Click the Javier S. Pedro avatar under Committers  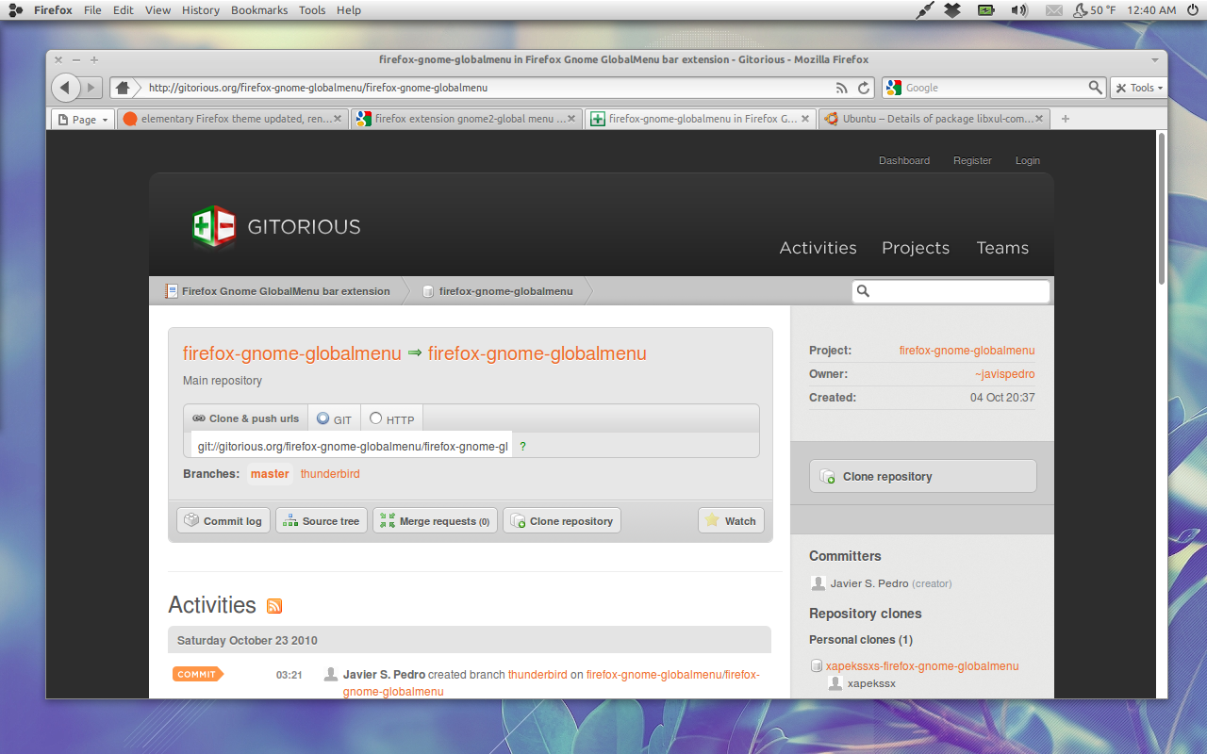pos(818,583)
